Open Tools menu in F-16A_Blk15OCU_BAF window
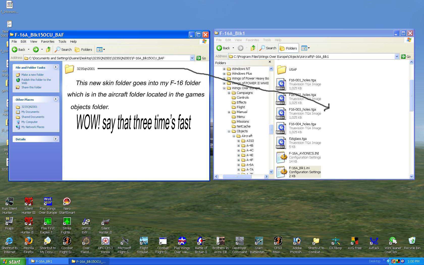The width and height of the screenshot is (424, 265). point(62,41)
